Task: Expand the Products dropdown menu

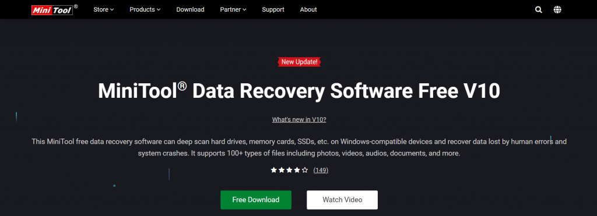Action: click(x=145, y=9)
